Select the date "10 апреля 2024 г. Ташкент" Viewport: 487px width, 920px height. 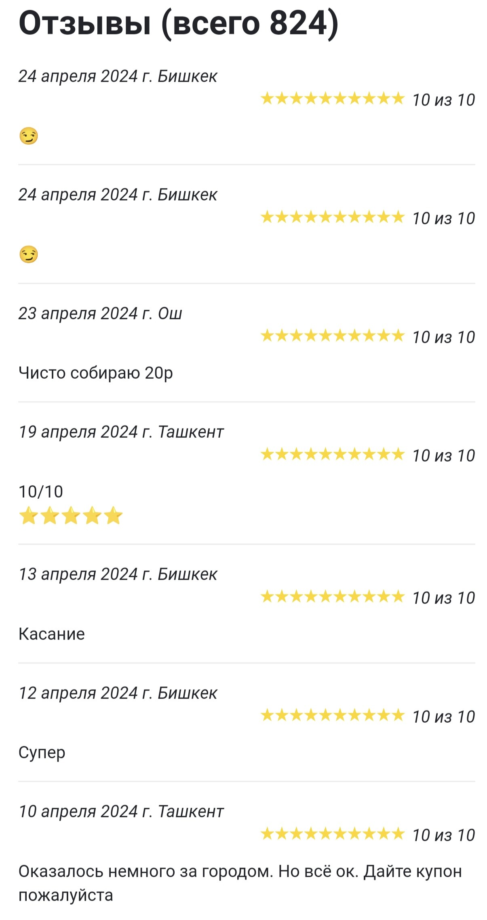pyautogui.click(x=121, y=812)
